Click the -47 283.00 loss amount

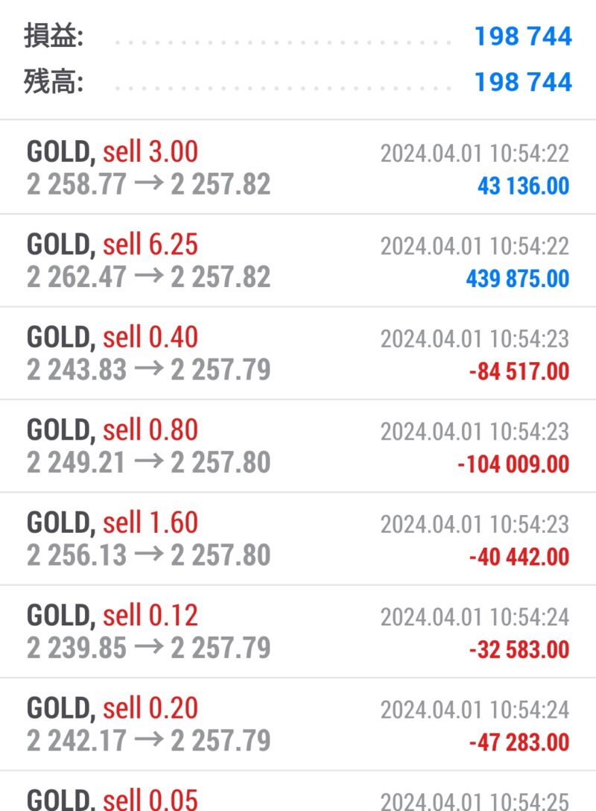[519, 742]
